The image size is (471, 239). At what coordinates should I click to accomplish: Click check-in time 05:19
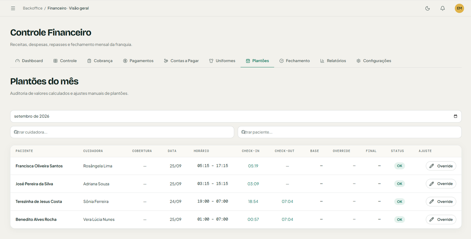click(x=253, y=166)
